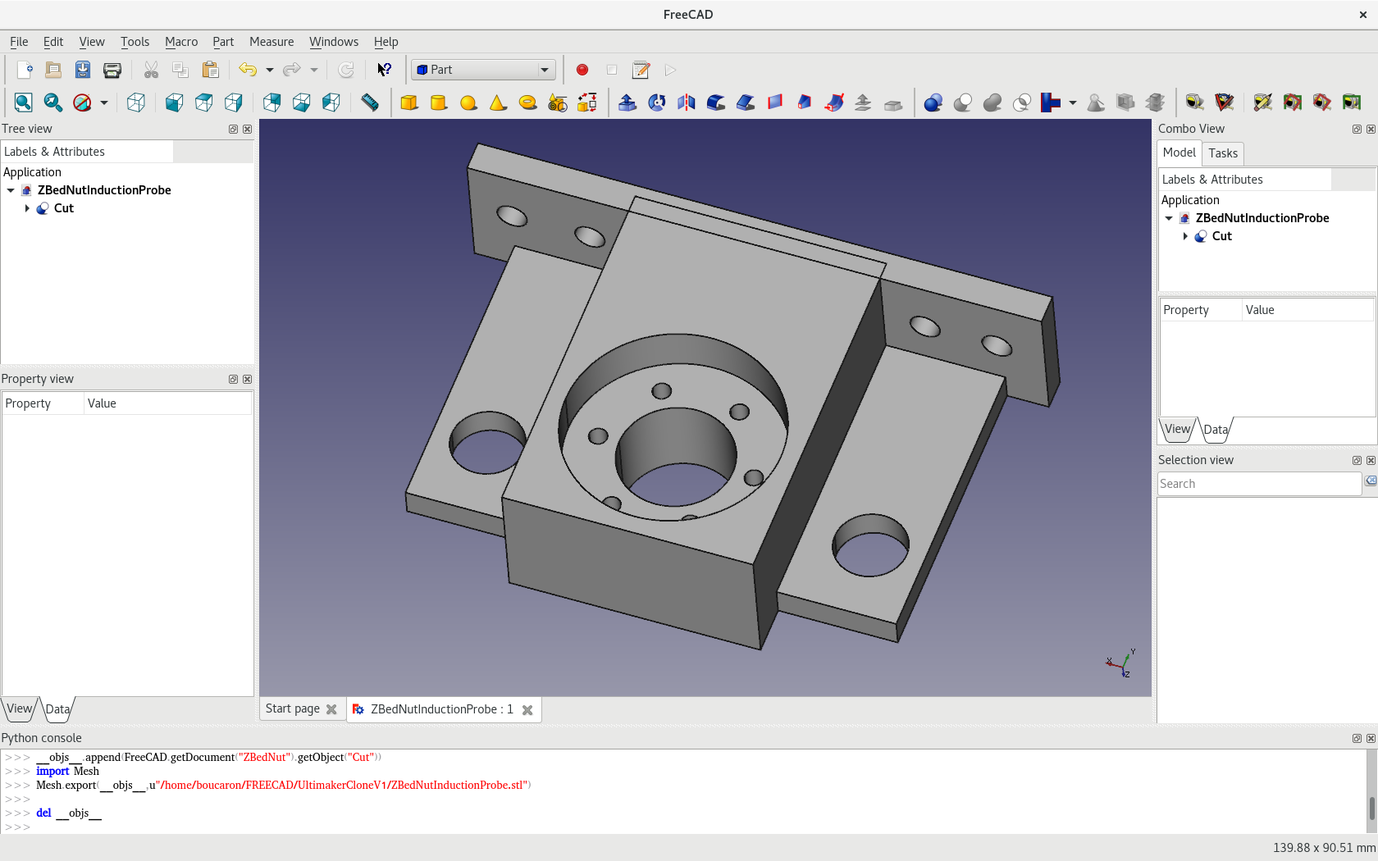Select the Cylinder primitive tool
Screen dimensions: 1378x861
pyautogui.click(x=439, y=102)
